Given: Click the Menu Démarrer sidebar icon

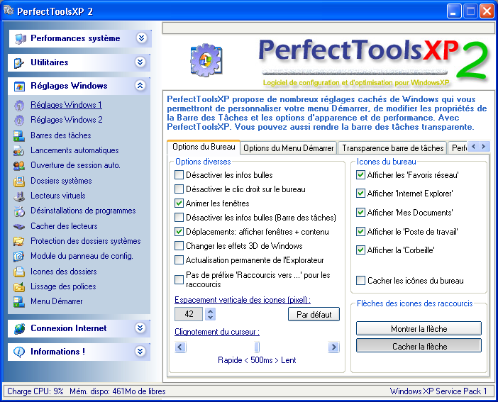Looking at the screenshot, I should [19, 301].
